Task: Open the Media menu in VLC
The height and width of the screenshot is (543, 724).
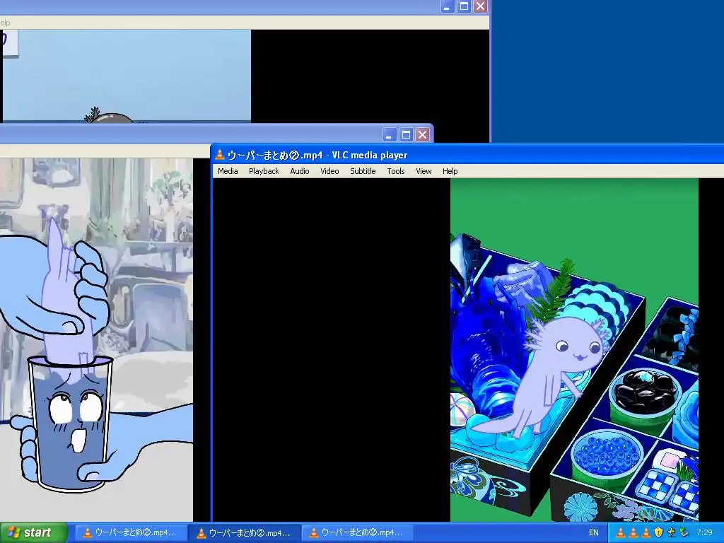Action: (x=228, y=171)
